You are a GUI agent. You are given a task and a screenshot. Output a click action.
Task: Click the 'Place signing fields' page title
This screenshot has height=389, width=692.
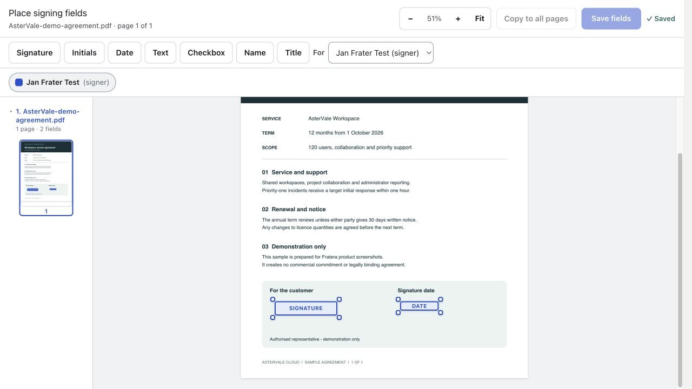click(x=48, y=14)
